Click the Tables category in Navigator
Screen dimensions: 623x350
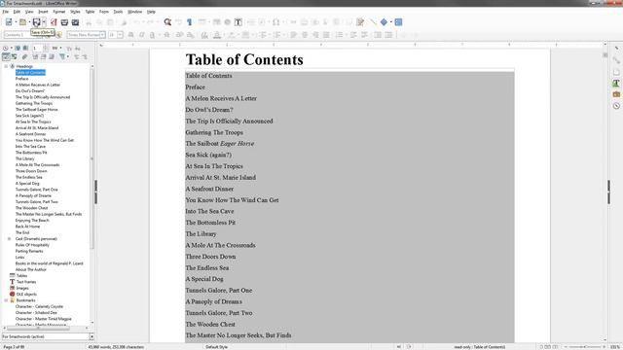[21, 275]
